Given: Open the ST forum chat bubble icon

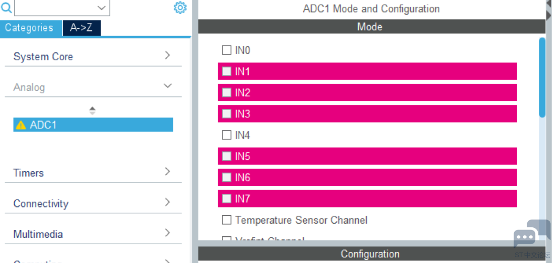Looking at the screenshot, I should [532, 235].
